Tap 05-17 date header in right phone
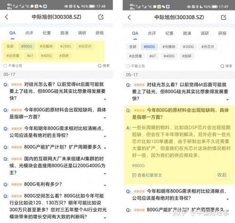The height and width of the screenshot is (223, 235). pyautogui.click(x=132, y=75)
